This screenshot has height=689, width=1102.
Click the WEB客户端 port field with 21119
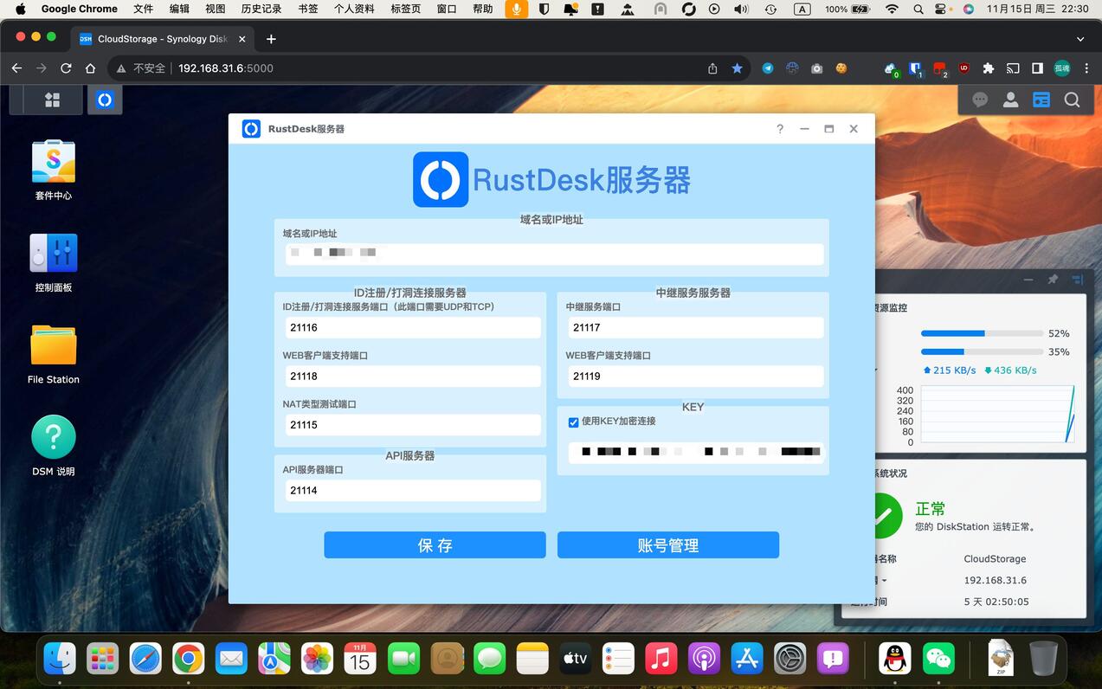pyautogui.click(x=695, y=376)
